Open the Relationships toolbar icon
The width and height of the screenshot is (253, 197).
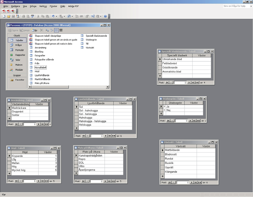click(93, 16)
